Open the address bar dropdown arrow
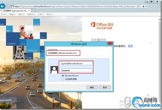The width and height of the screenshot is (162, 110). point(141,6)
